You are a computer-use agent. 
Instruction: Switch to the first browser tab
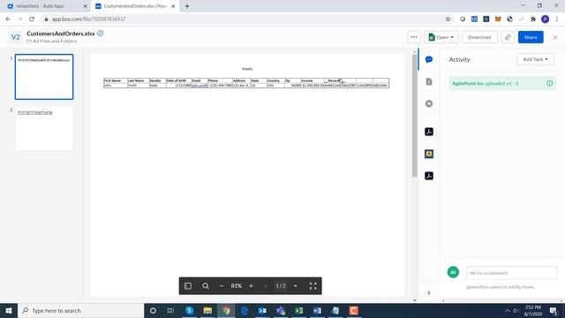coord(45,6)
